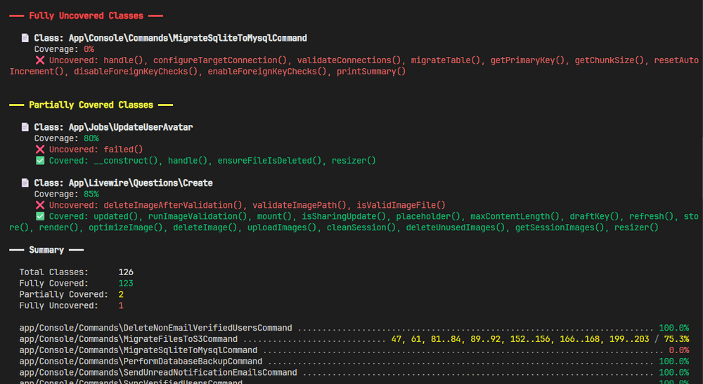Click the 85% coverage value for Questions\Create
Image resolution: width=703 pixels, height=384 pixels.
pyautogui.click(x=91, y=194)
